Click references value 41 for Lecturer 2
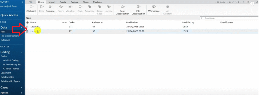The height and width of the screenshot is (95, 259). tap(94, 27)
